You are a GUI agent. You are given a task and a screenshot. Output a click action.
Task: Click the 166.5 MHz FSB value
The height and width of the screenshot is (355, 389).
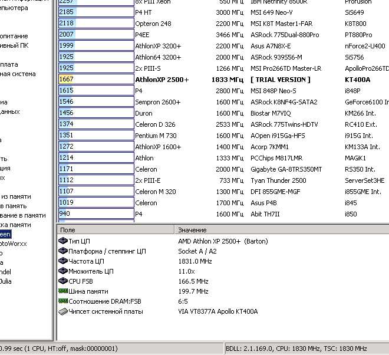click(193, 281)
